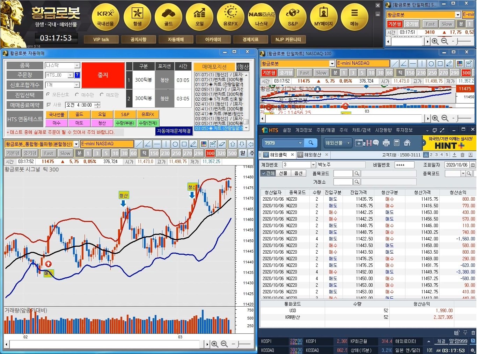The height and width of the screenshot is (354, 477).
Task: Select the circle drawing tool in main chart
Action: 175,144
